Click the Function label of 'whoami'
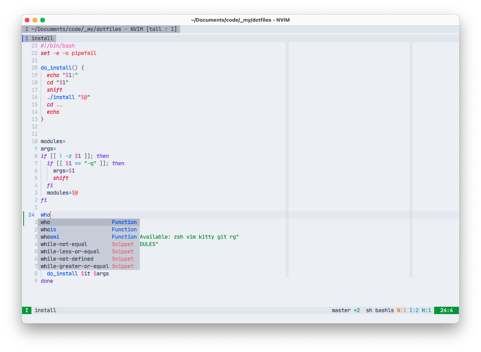This screenshot has width=481, height=352. point(124,237)
